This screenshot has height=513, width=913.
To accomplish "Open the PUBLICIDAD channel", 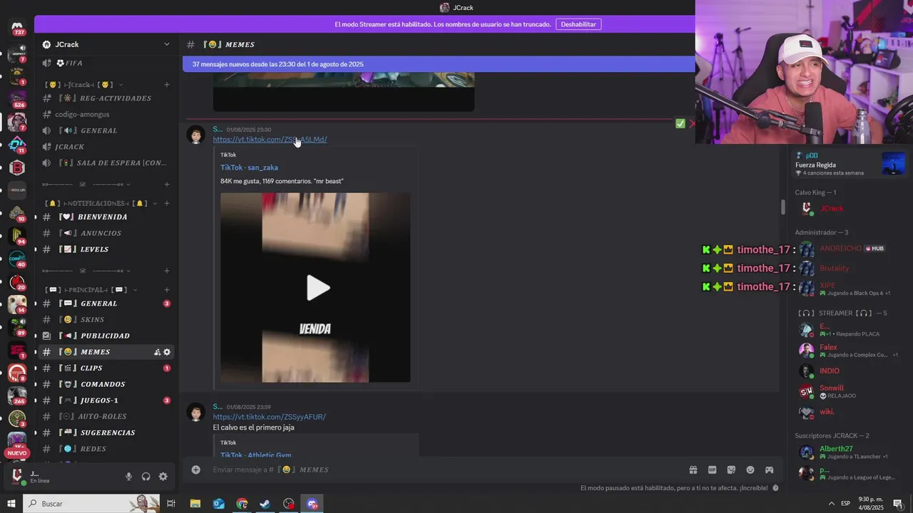I will [x=107, y=336].
